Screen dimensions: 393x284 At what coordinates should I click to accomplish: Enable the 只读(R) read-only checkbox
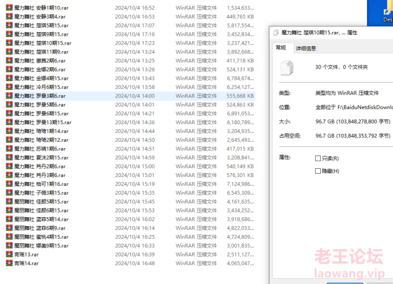[x=318, y=158]
